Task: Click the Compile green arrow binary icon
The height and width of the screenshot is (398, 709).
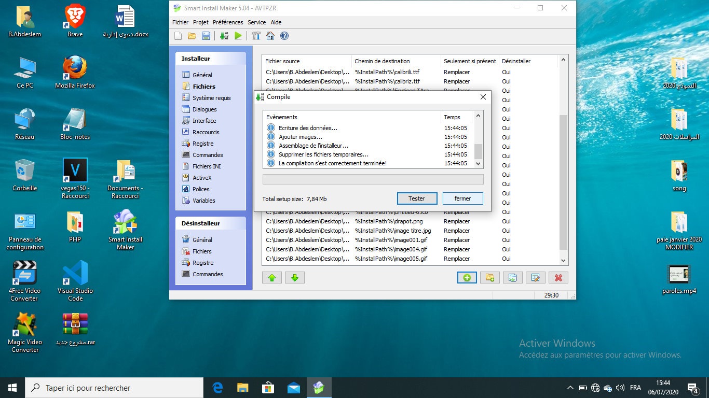Action: click(224, 36)
